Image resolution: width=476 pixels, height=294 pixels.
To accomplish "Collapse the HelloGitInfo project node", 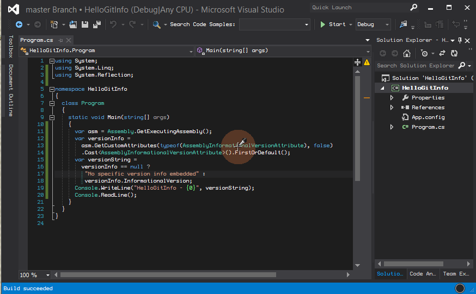I will click(382, 88).
